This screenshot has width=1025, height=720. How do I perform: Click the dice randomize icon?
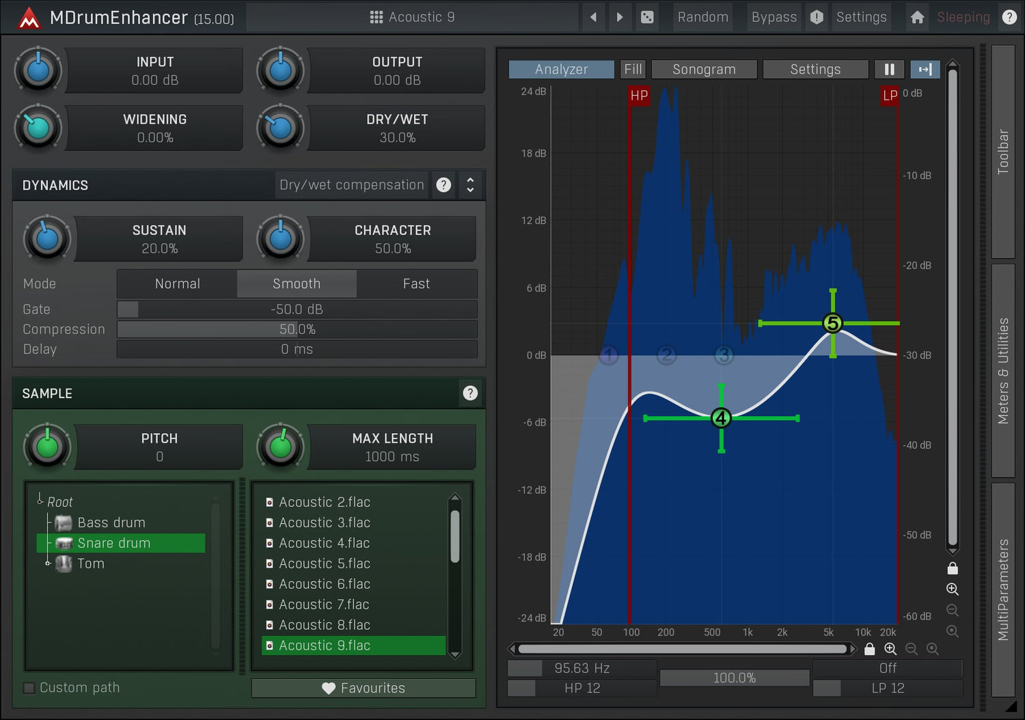click(x=647, y=17)
